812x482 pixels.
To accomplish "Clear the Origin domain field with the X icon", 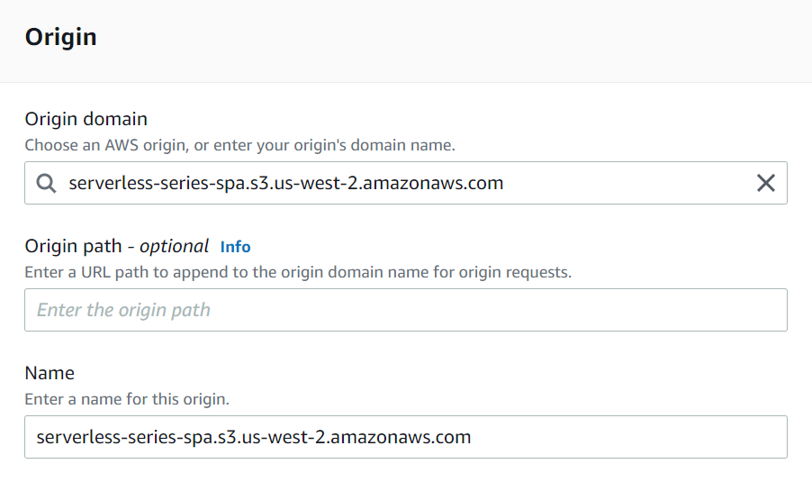I will pyautogui.click(x=765, y=183).
